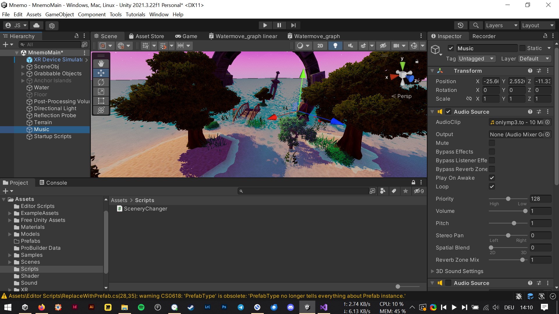The image size is (559, 314).
Task: Select the Scale tool
Action: coord(101,92)
